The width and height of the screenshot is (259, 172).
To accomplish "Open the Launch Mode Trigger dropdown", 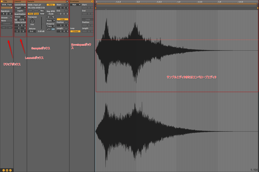I will click(x=20, y=8).
